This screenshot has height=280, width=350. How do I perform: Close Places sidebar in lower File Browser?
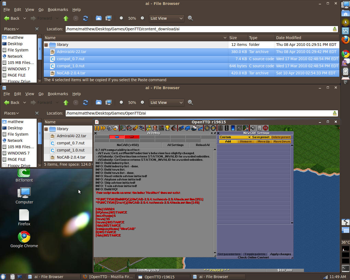click(x=37, y=113)
